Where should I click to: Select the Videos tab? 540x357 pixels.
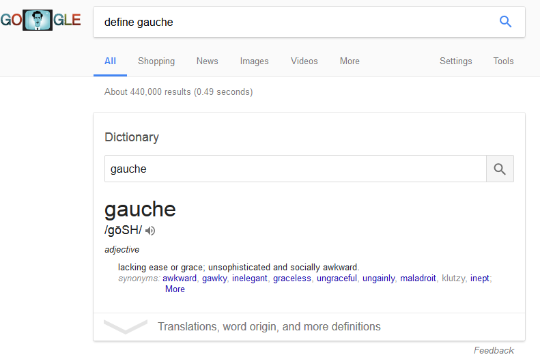pos(304,61)
